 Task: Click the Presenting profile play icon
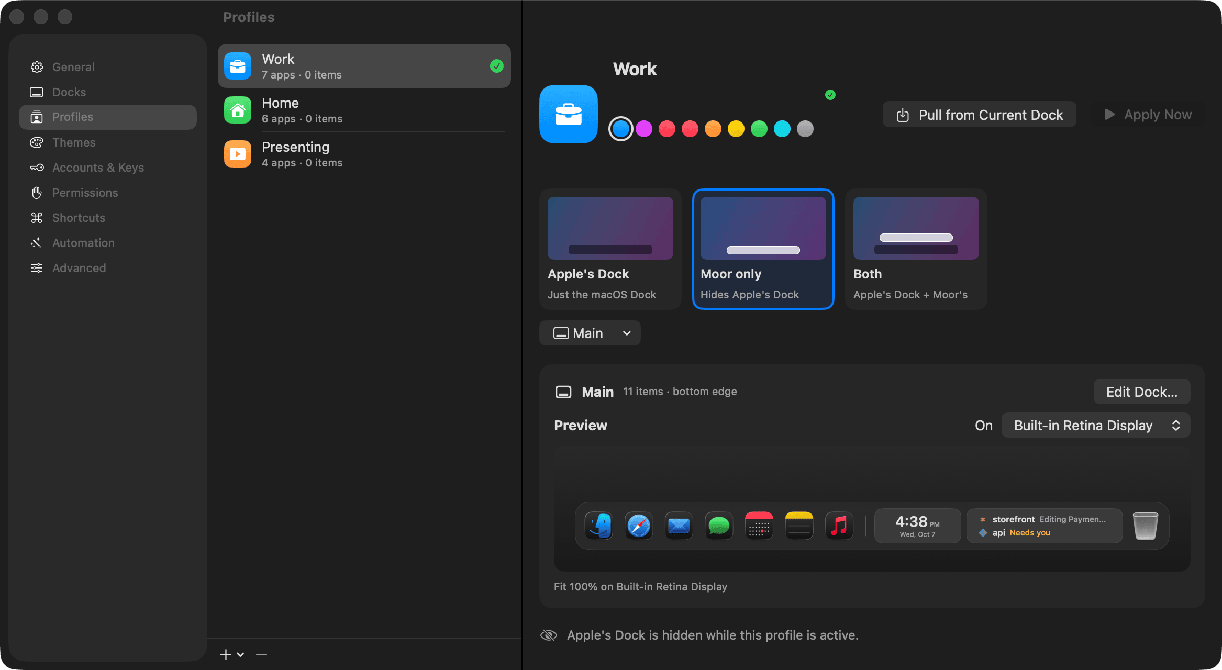(238, 154)
